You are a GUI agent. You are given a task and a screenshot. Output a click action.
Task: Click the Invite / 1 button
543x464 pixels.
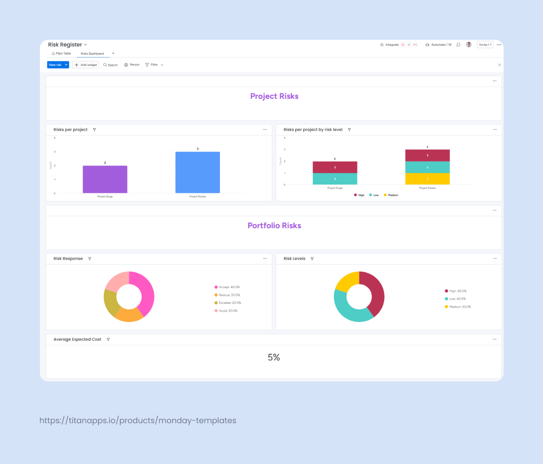coord(484,44)
